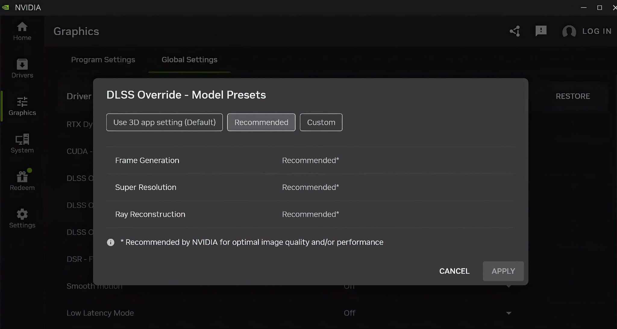This screenshot has height=329, width=617.
Task: Choose Use 3D app setting (Default)
Action: [x=164, y=122]
